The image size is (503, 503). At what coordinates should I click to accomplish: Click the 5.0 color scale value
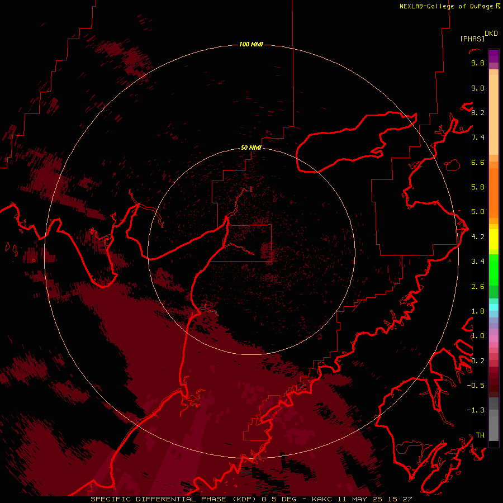[x=478, y=212]
